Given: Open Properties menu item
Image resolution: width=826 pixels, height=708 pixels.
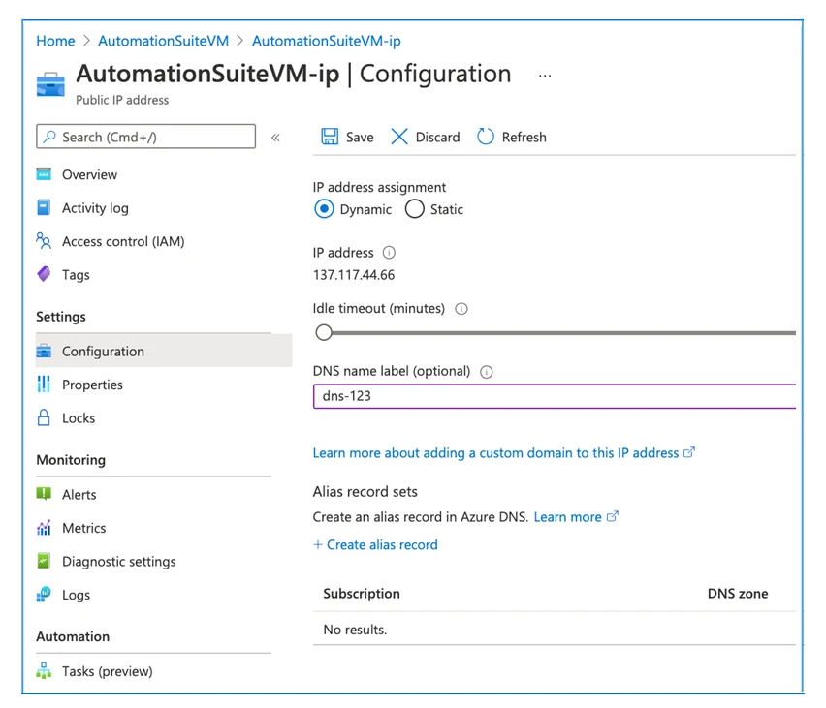Looking at the screenshot, I should click(x=92, y=385).
